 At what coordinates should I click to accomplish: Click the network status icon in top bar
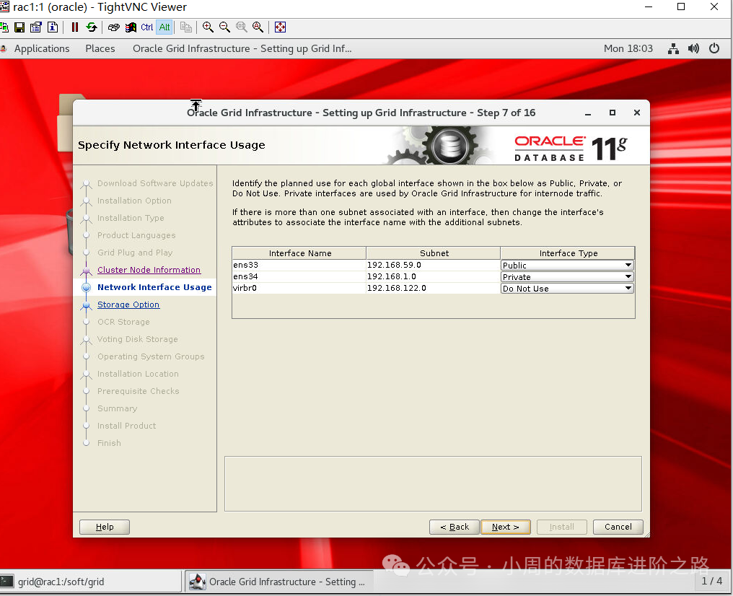tap(673, 48)
